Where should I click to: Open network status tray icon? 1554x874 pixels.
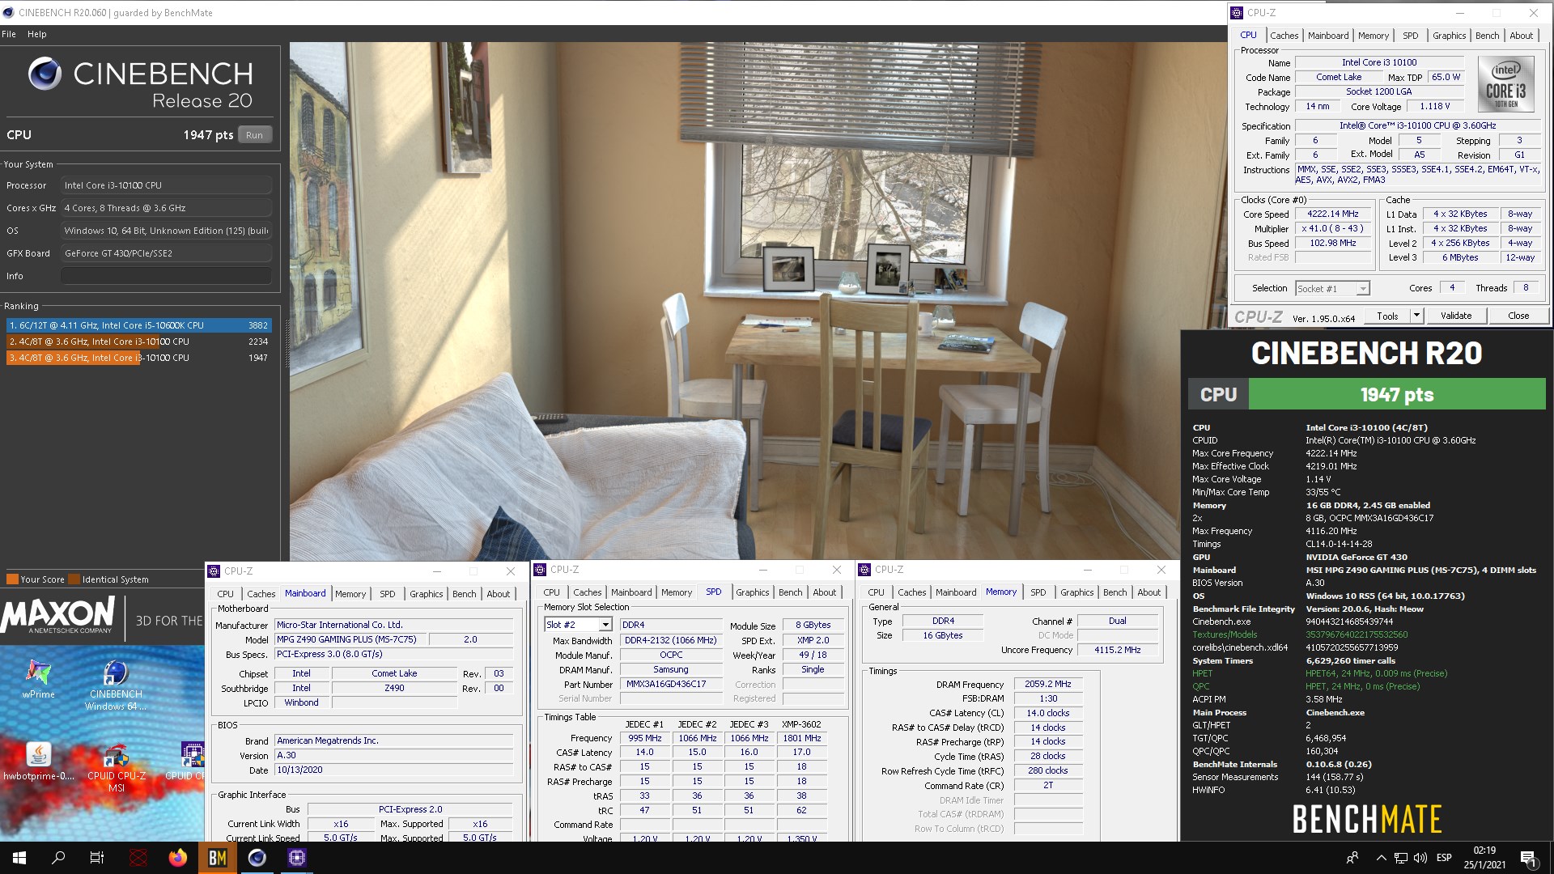click(x=1401, y=858)
